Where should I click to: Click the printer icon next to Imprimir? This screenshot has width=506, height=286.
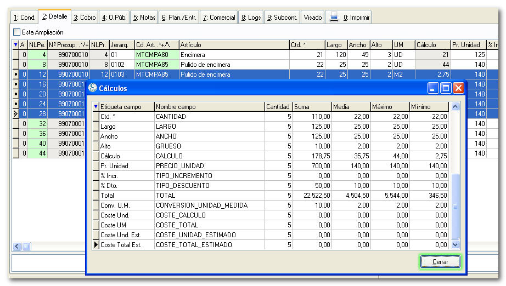pyautogui.click(x=334, y=17)
